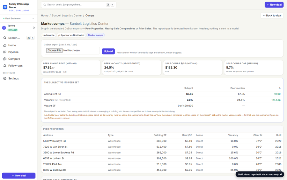Click the Comps breadcrumb text
This screenshot has width=287, height=180.
click(90, 16)
